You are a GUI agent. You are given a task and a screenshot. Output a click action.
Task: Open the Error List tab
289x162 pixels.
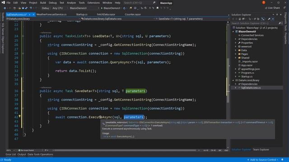click(11, 154)
